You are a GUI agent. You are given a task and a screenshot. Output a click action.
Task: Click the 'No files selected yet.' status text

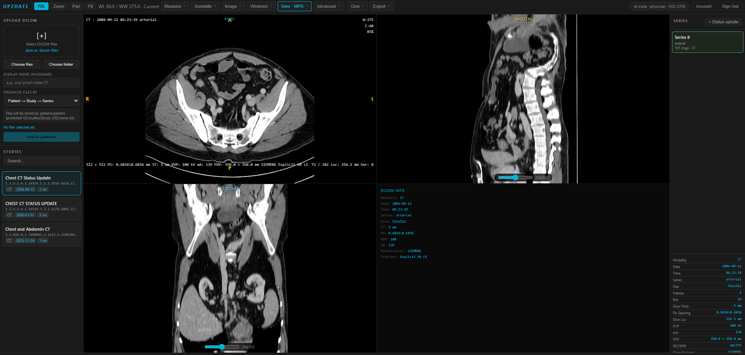point(19,127)
